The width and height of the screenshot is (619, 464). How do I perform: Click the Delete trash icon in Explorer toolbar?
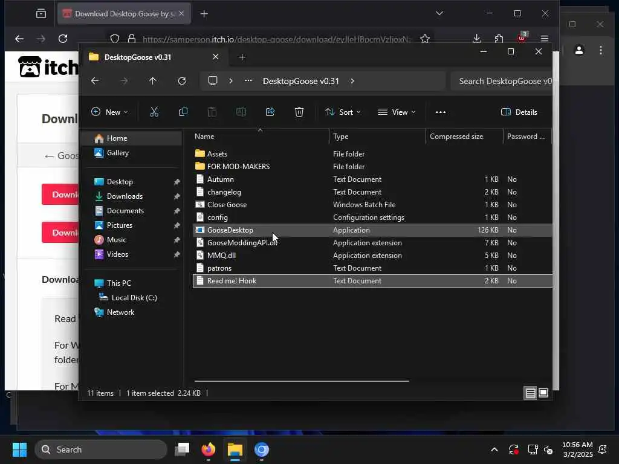(299, 112)
